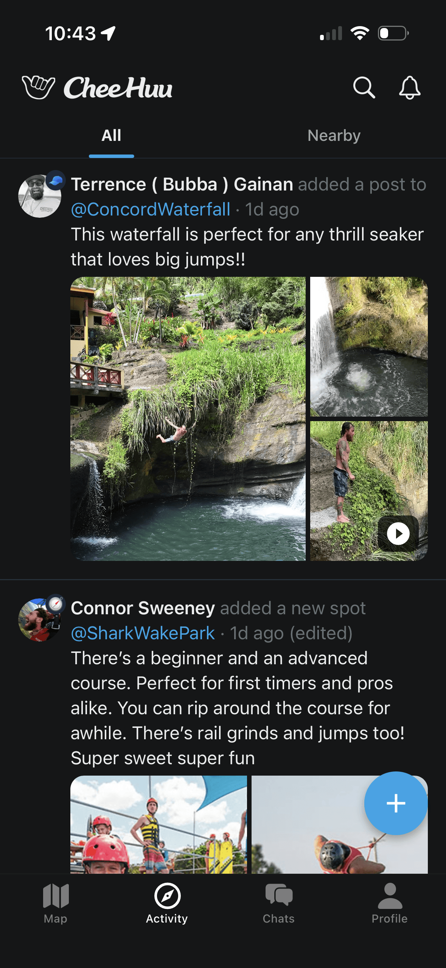Open the @SharkWakePark spot link

143,633
